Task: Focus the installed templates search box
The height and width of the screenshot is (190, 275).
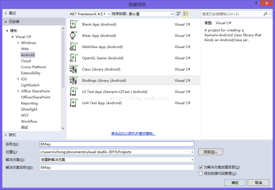Action: click(232, 14)
